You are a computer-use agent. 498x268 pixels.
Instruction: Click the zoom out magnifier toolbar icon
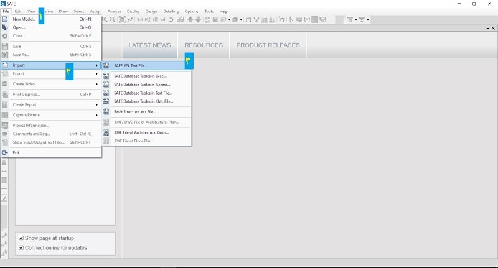(x=113, y=19)
